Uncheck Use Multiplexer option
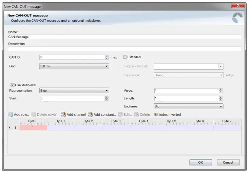The width and height of the screenshot is (250, 172). tap(13, 85)
